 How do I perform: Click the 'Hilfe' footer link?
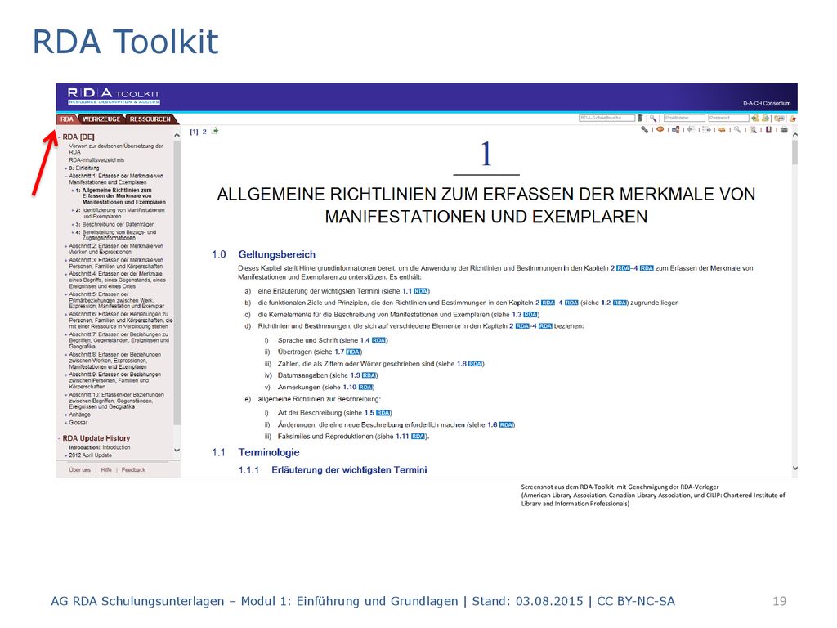coord(106,470)
